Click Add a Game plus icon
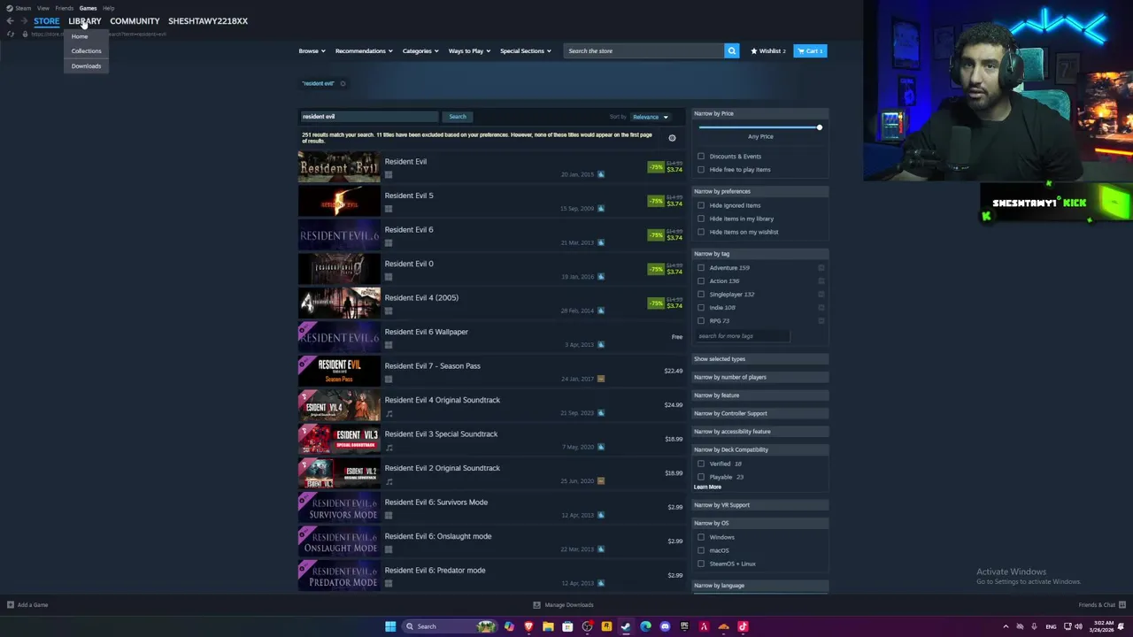The width and height of the screenshot is (1133, 637). tap(11, 605)
